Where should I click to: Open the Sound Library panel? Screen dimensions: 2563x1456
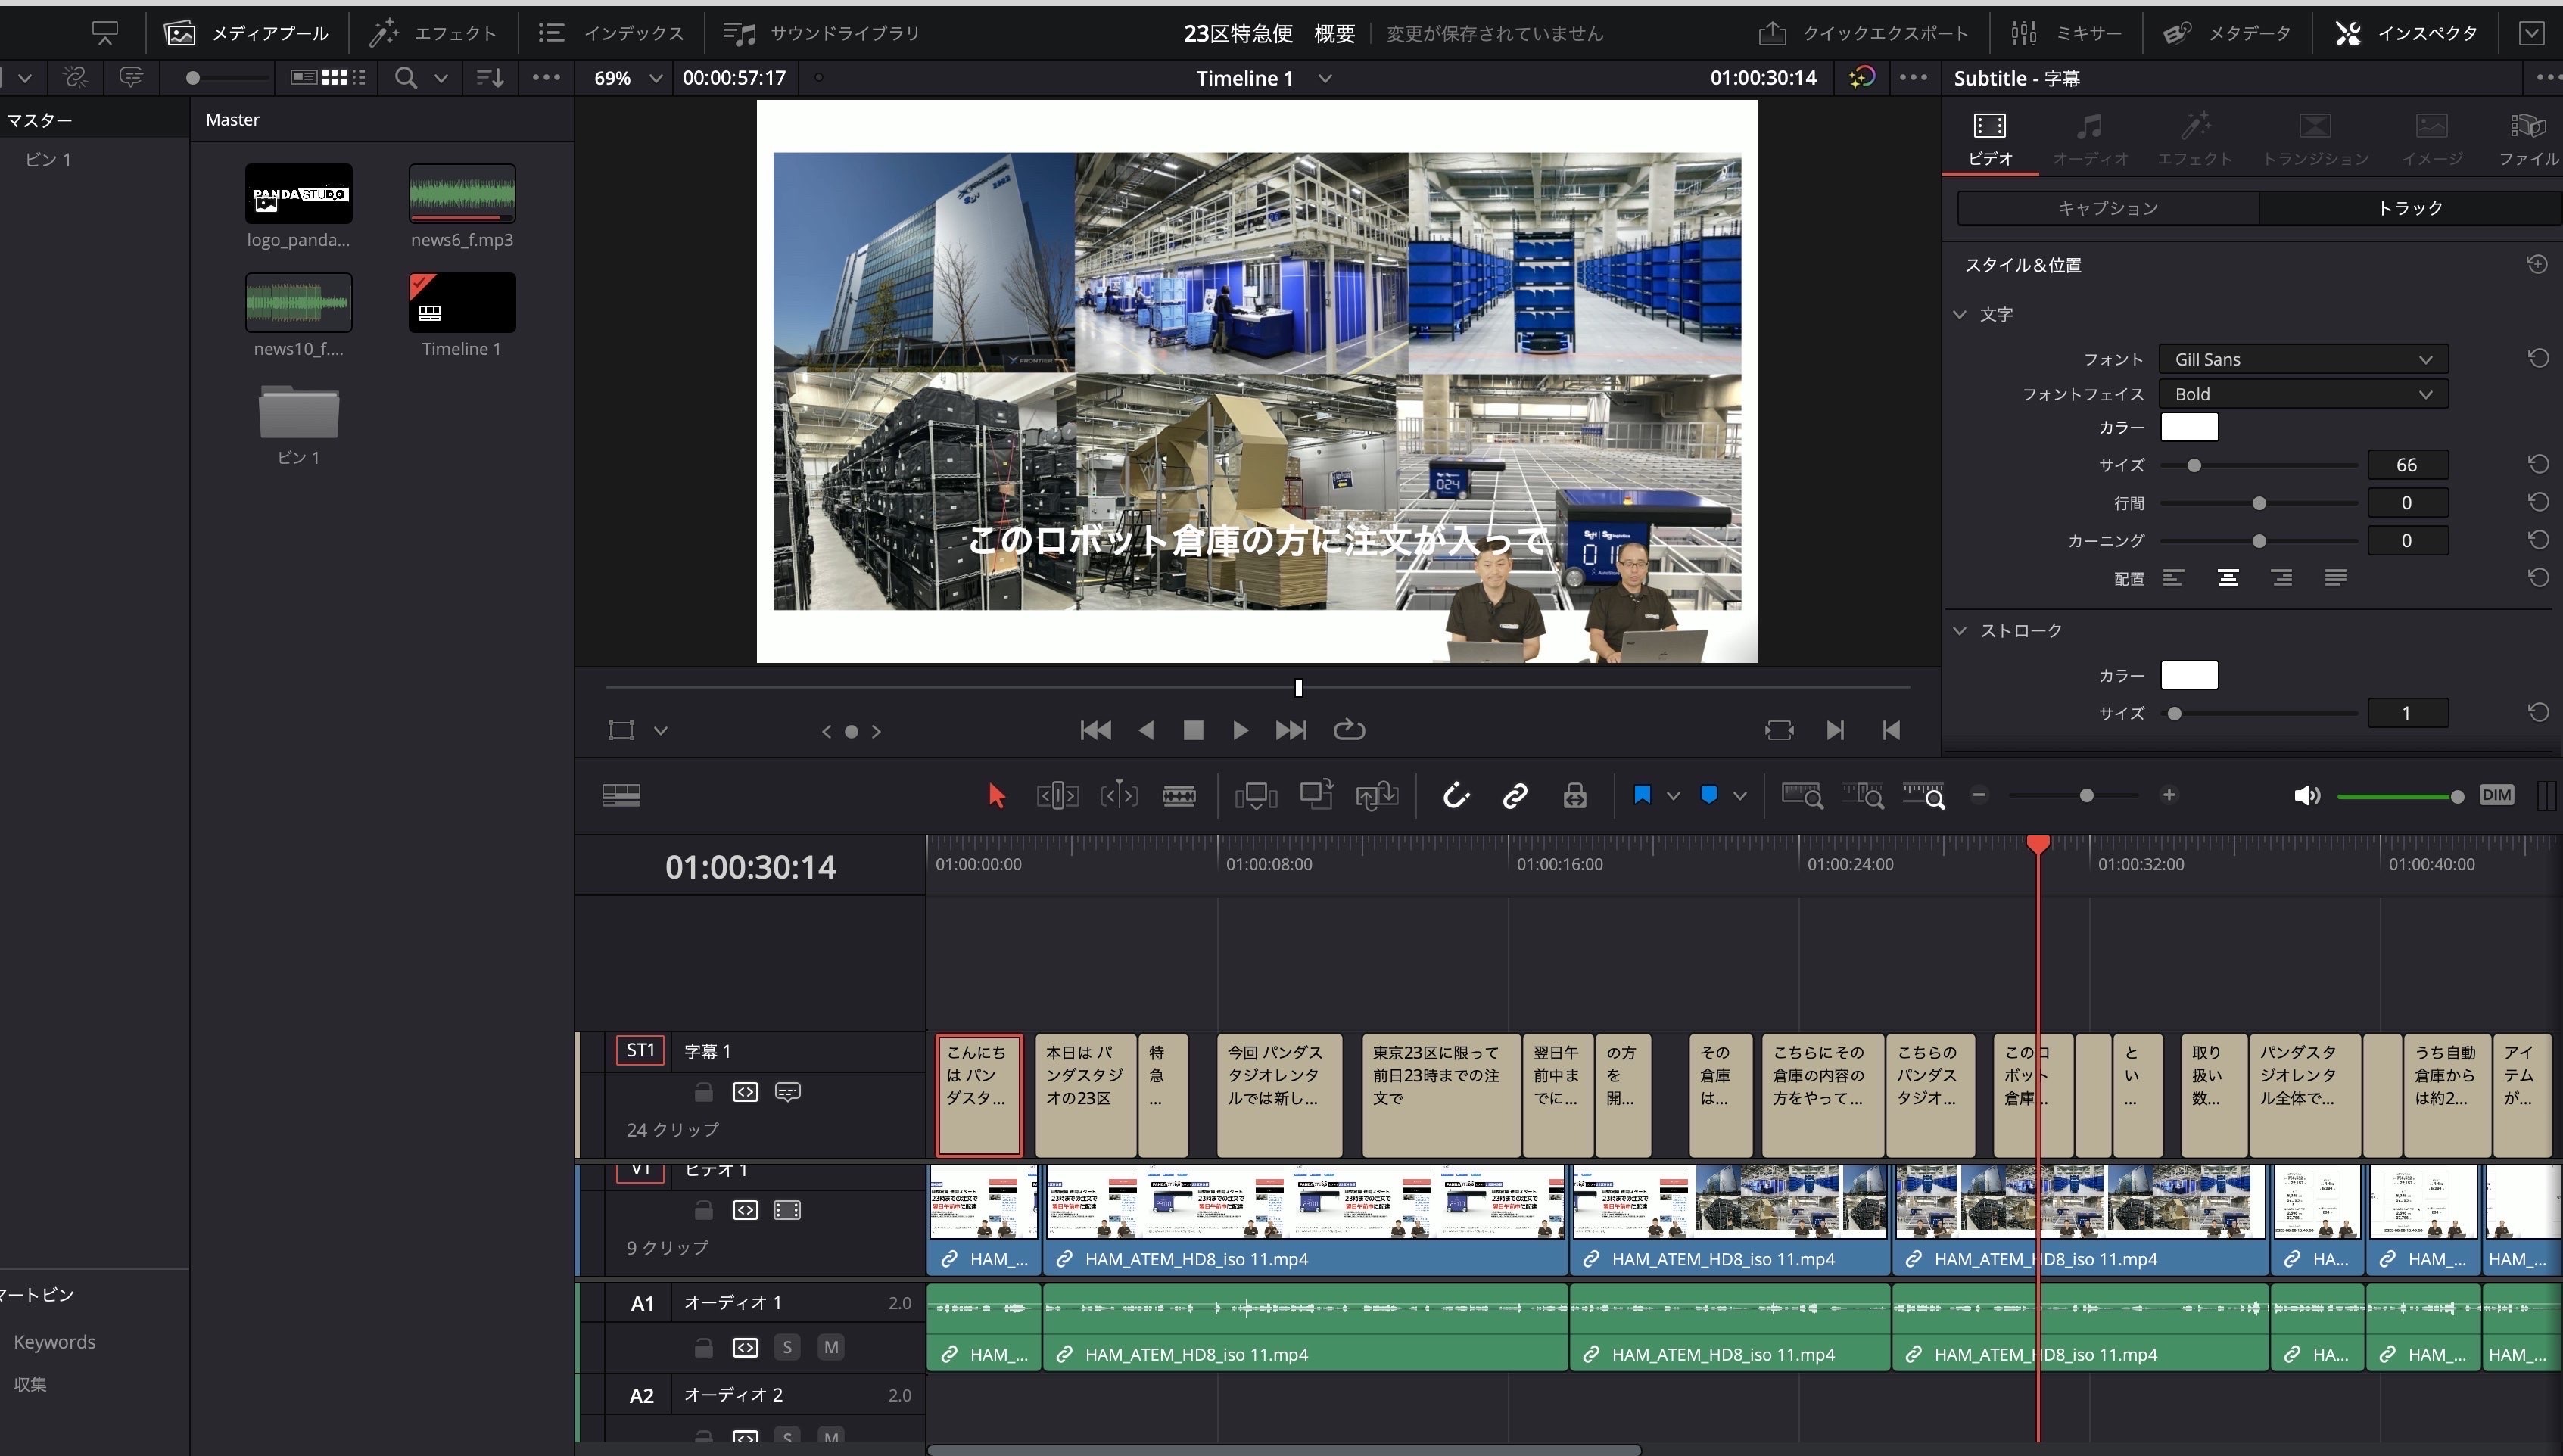pyautogui.click(x=821, y=33)
